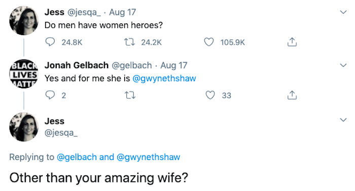Open @gwynethshaw mention in Jonah's tweet
Image resolution: width=355 pixels, height=191 pixels.
(x=164, y=79)
